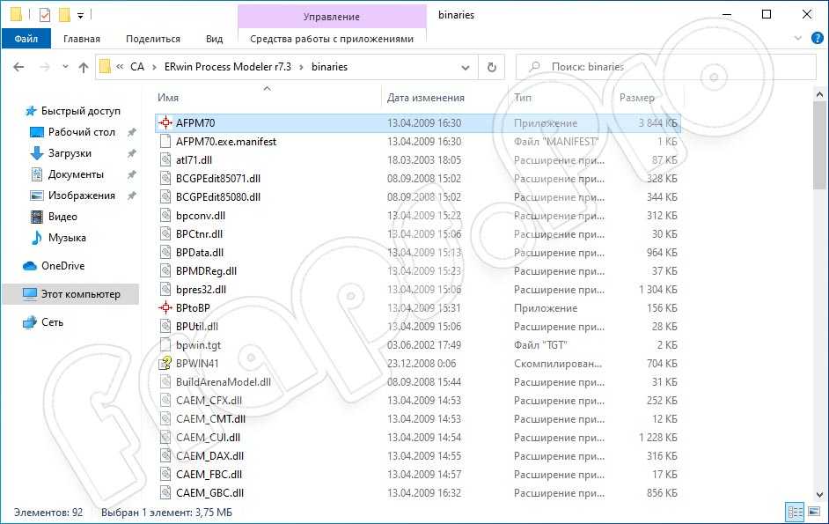
Task: Click the atl71.dll file icon
Action: [165, 160]
